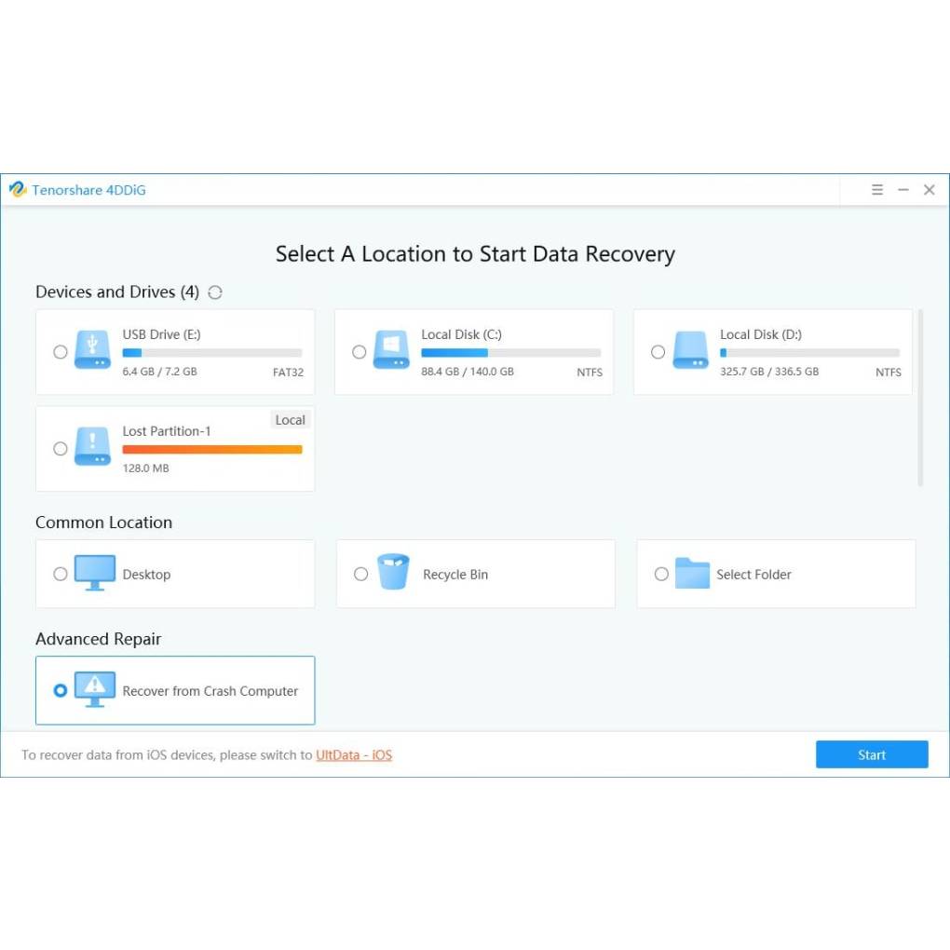Select the USB Drive (E:) radio button

pos(60,352)
